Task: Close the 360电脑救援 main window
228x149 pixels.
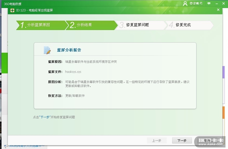Action: pyautogui.click(x=224, y=4)
